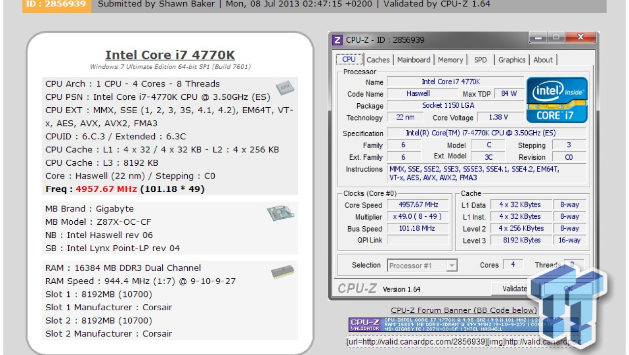The height and width of the screenshot is (355, 629).
Task: Select the "CPUID : 6.C.3 / Extended : 6.3C" line
Action: pyautogui.click(x=115, y=136)
